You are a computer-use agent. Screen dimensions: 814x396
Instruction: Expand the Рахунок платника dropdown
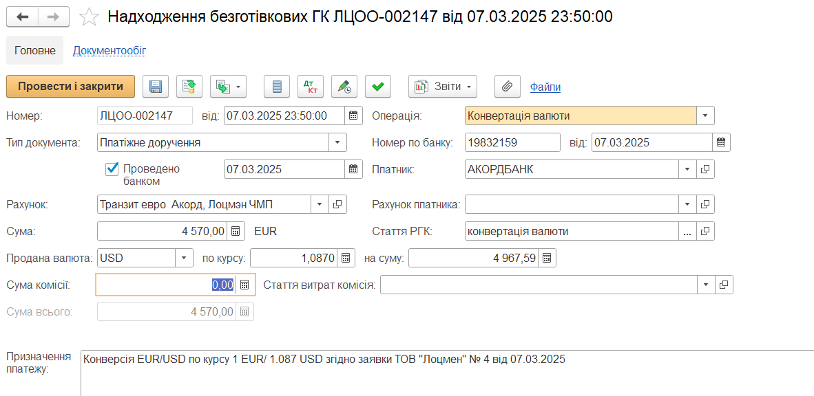pos(688,204)
